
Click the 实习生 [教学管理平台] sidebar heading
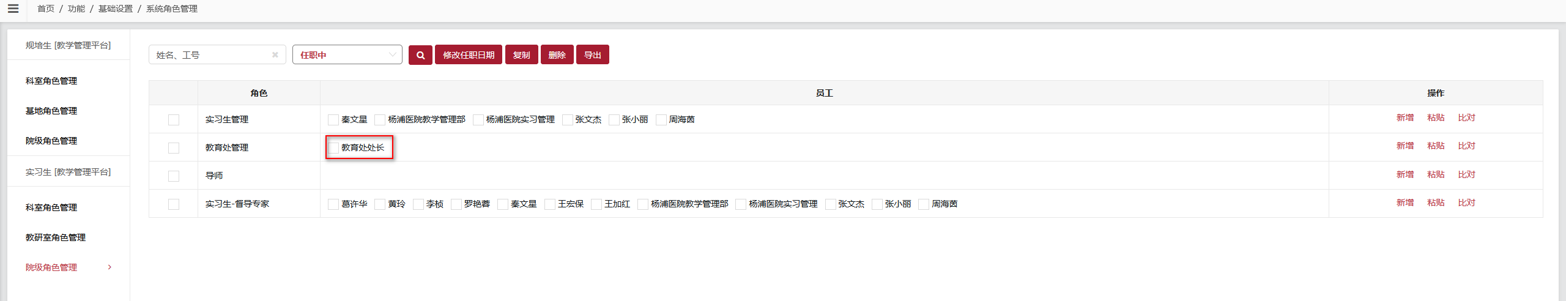(x=68, y=172)
